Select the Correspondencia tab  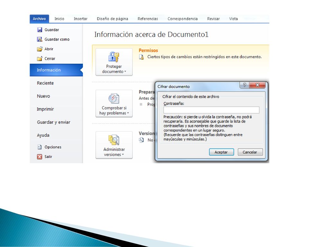tap(182, 19)
